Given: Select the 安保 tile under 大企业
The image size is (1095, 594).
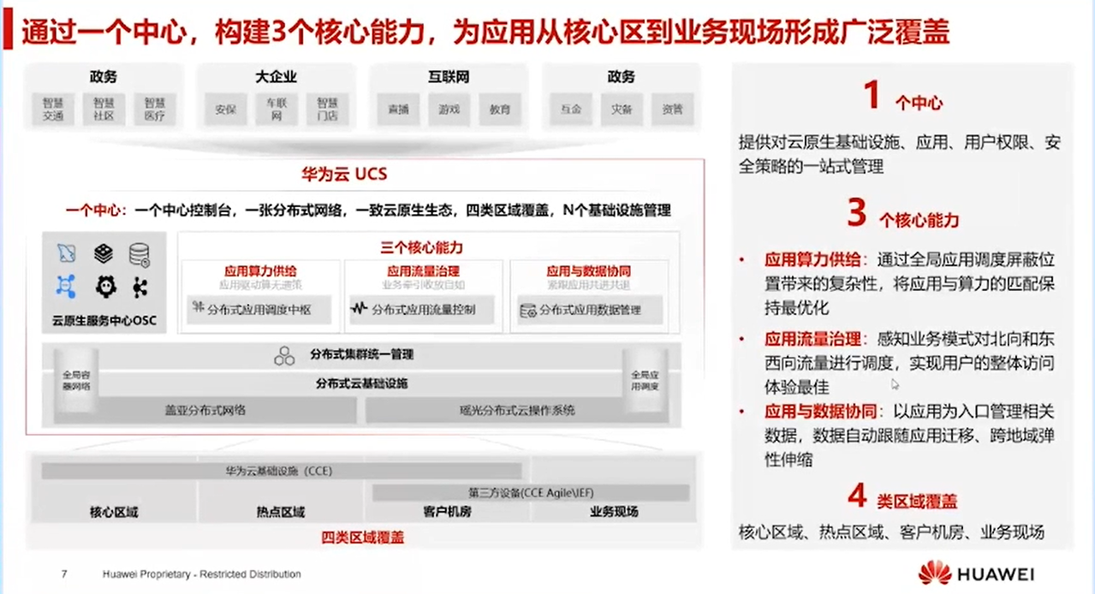Looking at the screenshot, I should coord(226,110).
